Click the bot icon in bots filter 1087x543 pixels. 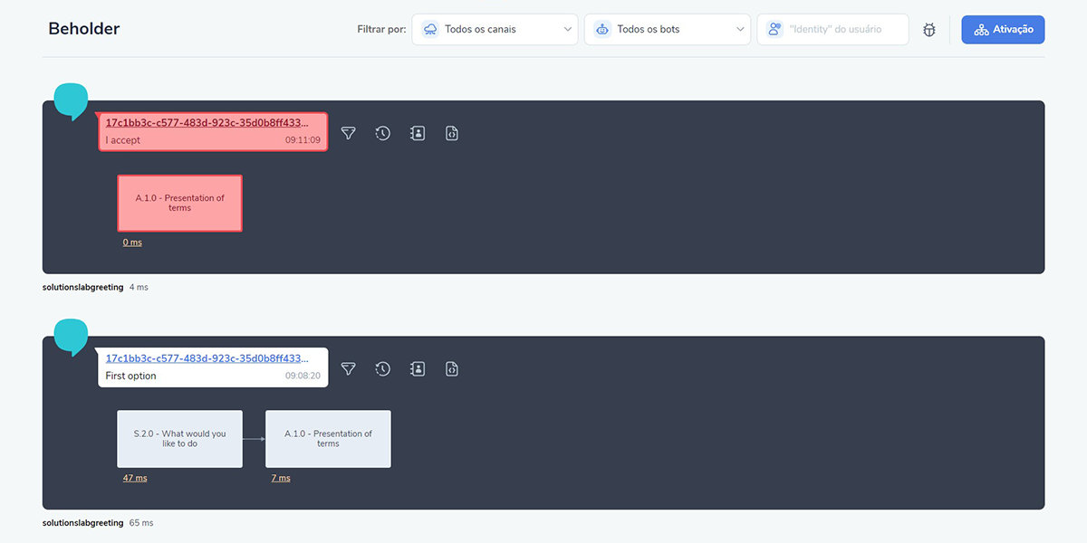(x=602, y=29)
